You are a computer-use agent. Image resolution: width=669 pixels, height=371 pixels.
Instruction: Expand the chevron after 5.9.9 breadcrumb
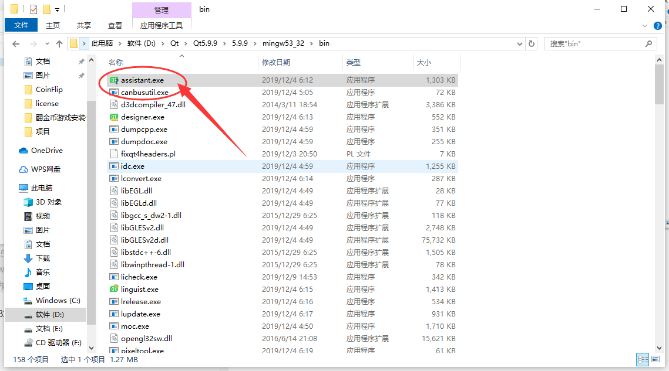pyautogui.click(x=255, y=43)
